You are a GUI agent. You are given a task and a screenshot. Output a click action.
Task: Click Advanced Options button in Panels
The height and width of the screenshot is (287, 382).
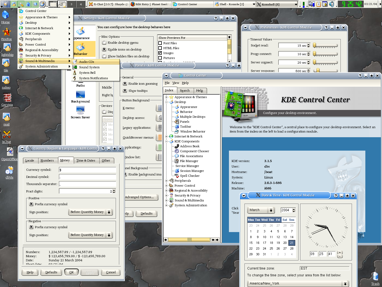141,197
